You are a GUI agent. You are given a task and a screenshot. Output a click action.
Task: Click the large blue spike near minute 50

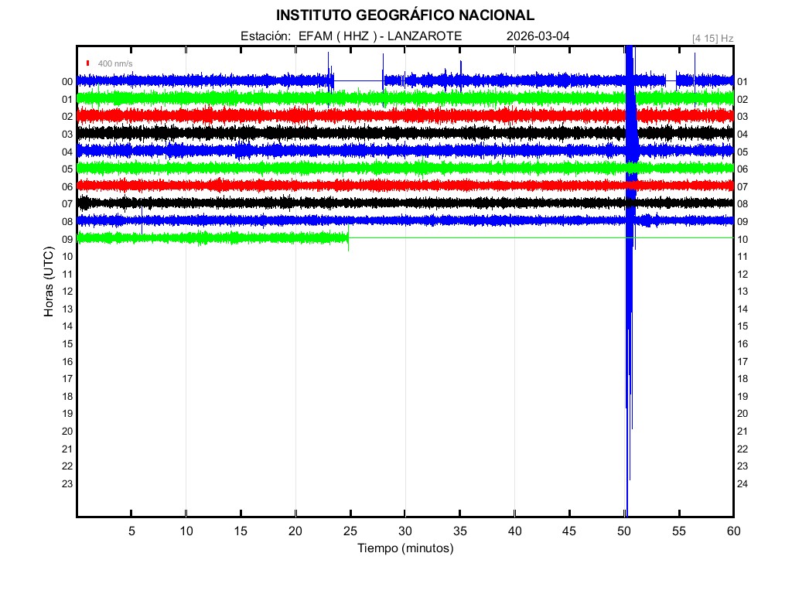[630, 309]
